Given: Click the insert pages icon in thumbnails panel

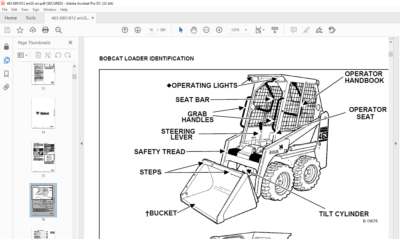Looking at the screenshot, I should (x=48, y=55).
